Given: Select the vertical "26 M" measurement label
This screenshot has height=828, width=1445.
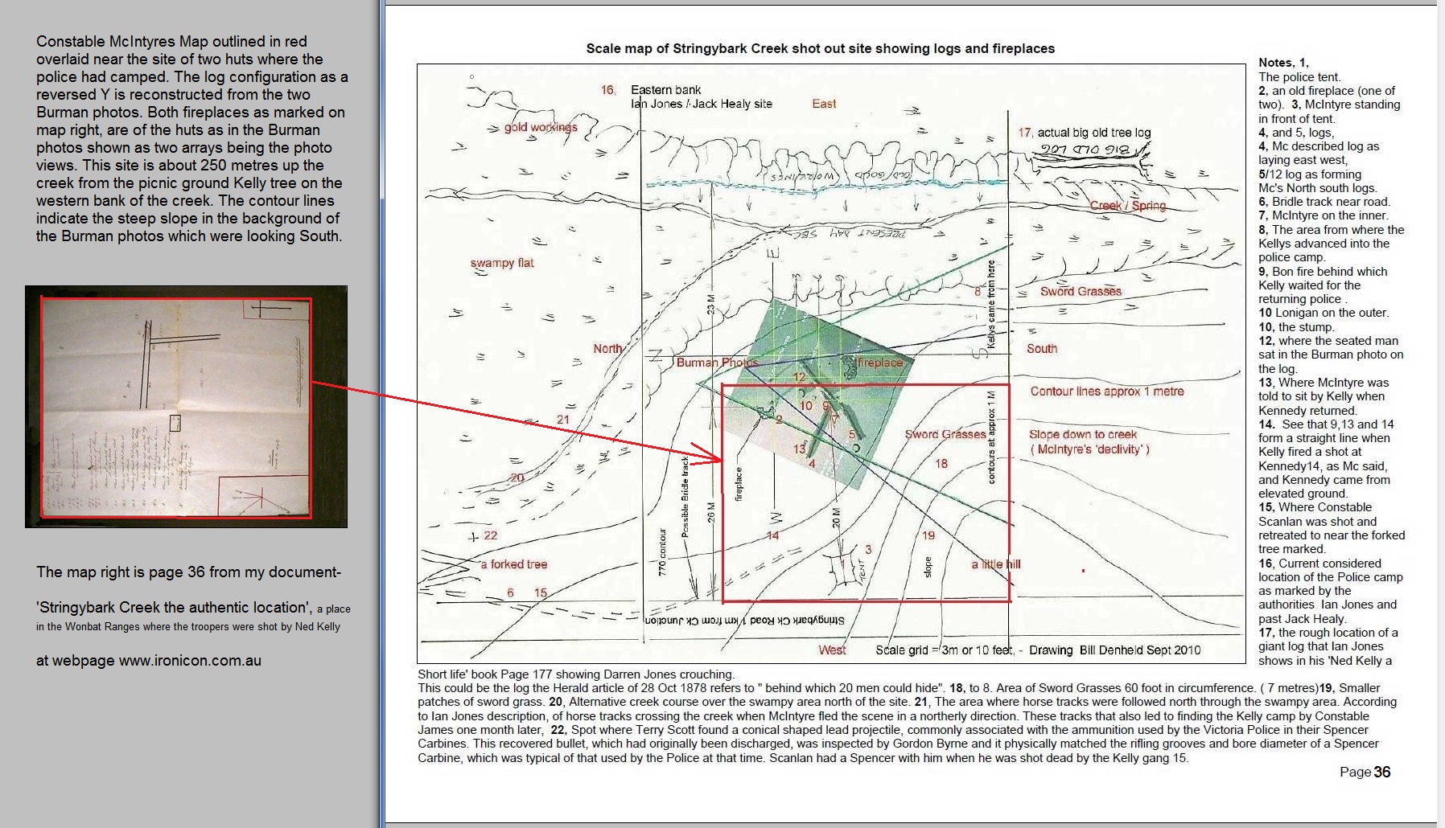Looking at the screenshot, I should point(710,512).
